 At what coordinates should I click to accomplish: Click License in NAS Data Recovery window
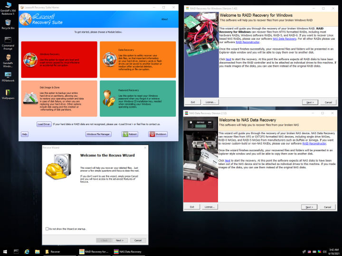[209, 207]
